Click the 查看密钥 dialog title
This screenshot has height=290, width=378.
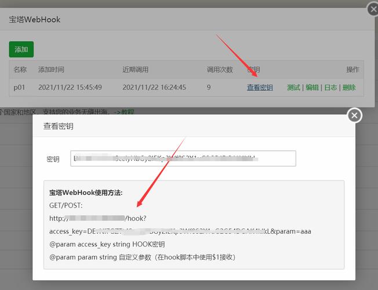click(59, 126)
